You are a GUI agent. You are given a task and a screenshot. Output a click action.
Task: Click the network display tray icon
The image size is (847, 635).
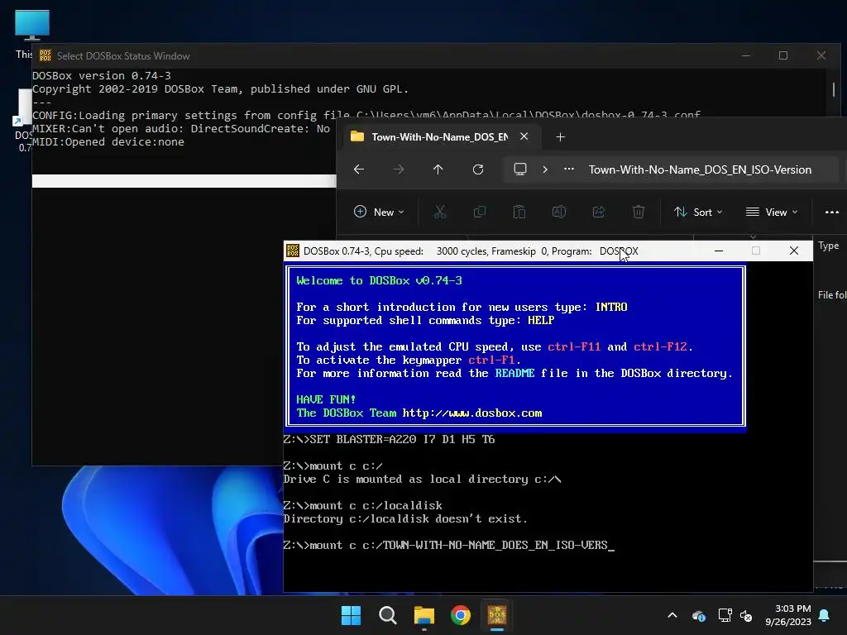click(725, 615)
